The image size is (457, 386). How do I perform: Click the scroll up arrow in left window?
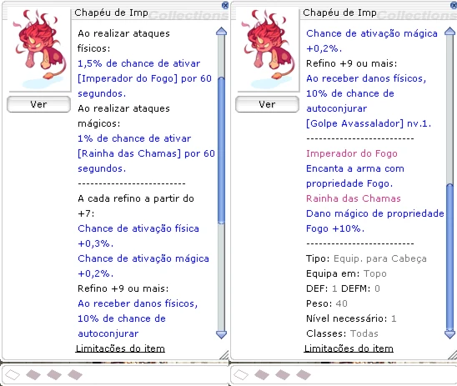pos(222,32)
